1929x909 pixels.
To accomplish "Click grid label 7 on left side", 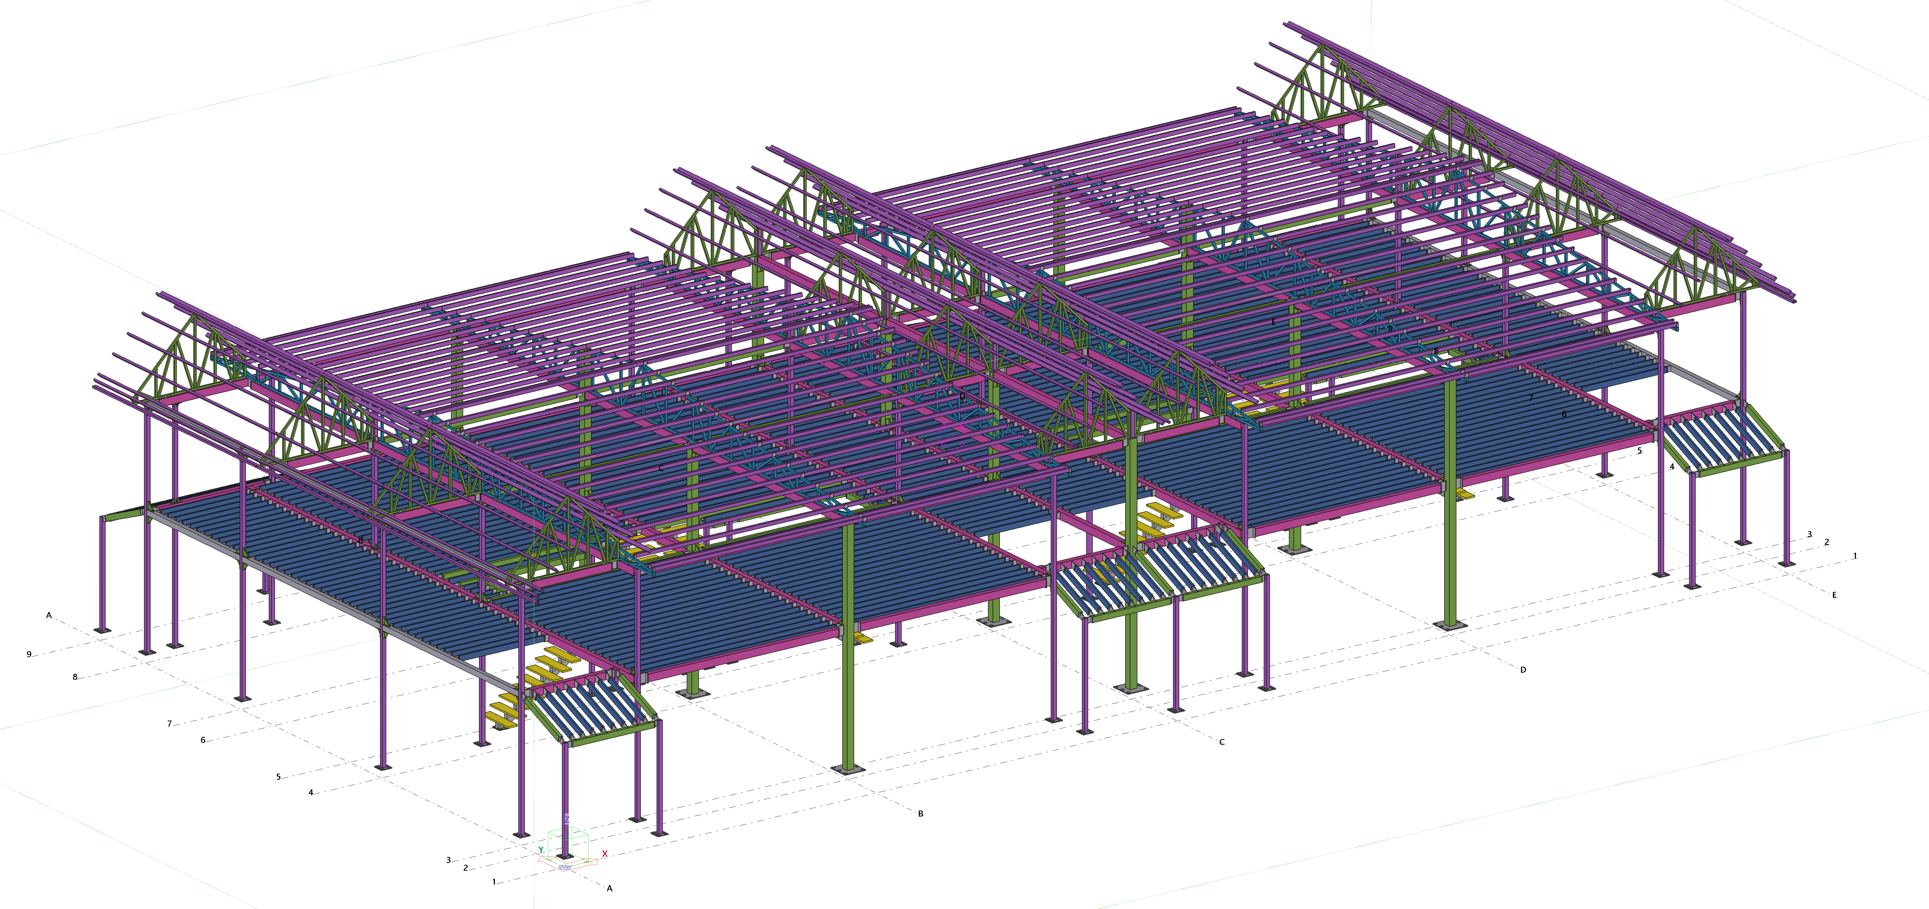I will [169, 724].
